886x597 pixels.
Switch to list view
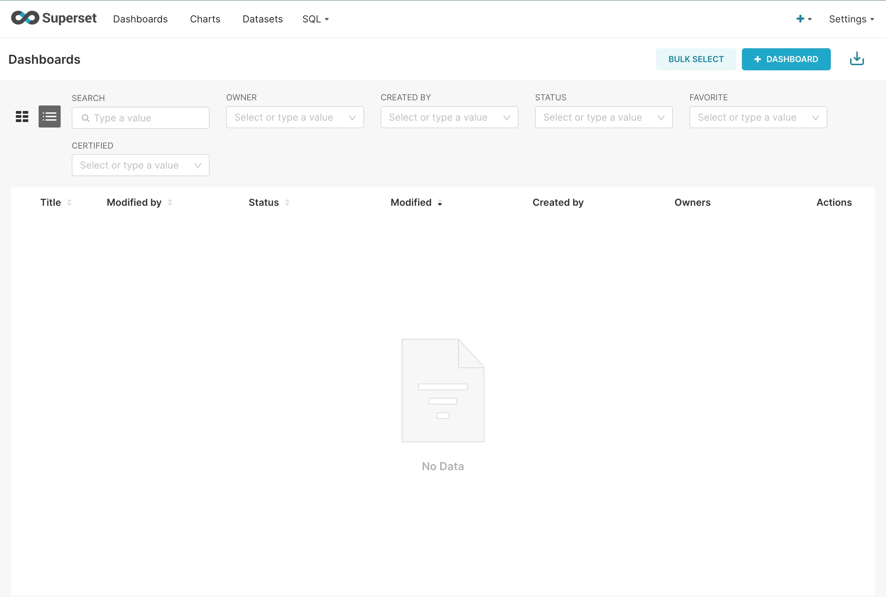(50, 117)
